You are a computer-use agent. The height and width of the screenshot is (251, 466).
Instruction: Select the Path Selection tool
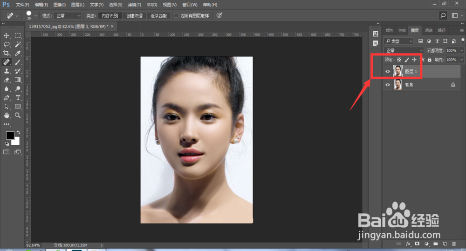coord(6,106)
